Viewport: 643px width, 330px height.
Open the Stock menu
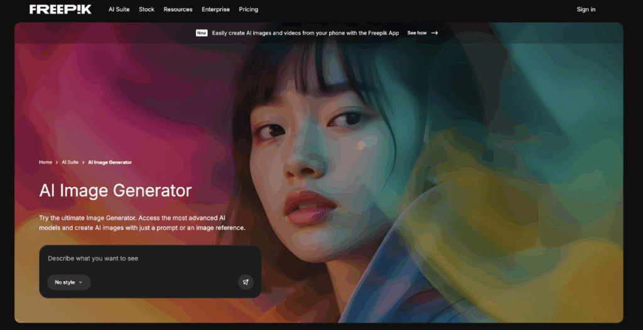(146, 9)
